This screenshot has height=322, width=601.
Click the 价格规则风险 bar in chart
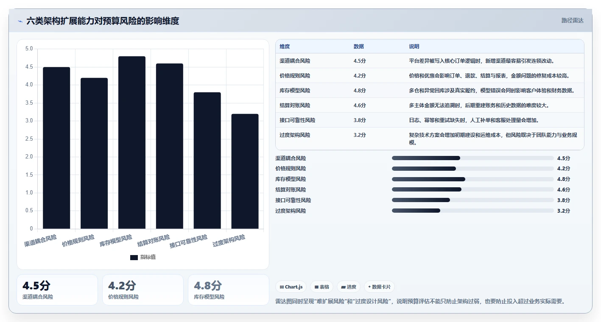(x=94, y=153)
